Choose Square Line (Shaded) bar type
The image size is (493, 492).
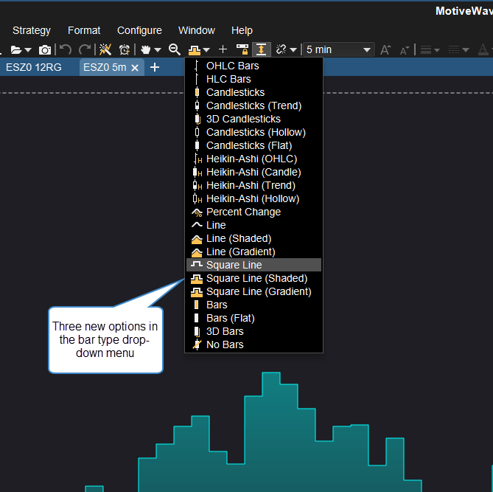point(256,278)
